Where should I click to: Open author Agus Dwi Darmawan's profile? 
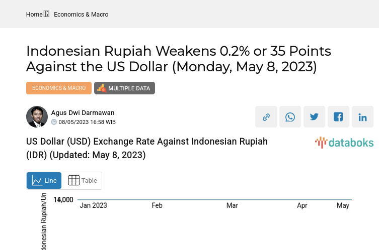83,113
